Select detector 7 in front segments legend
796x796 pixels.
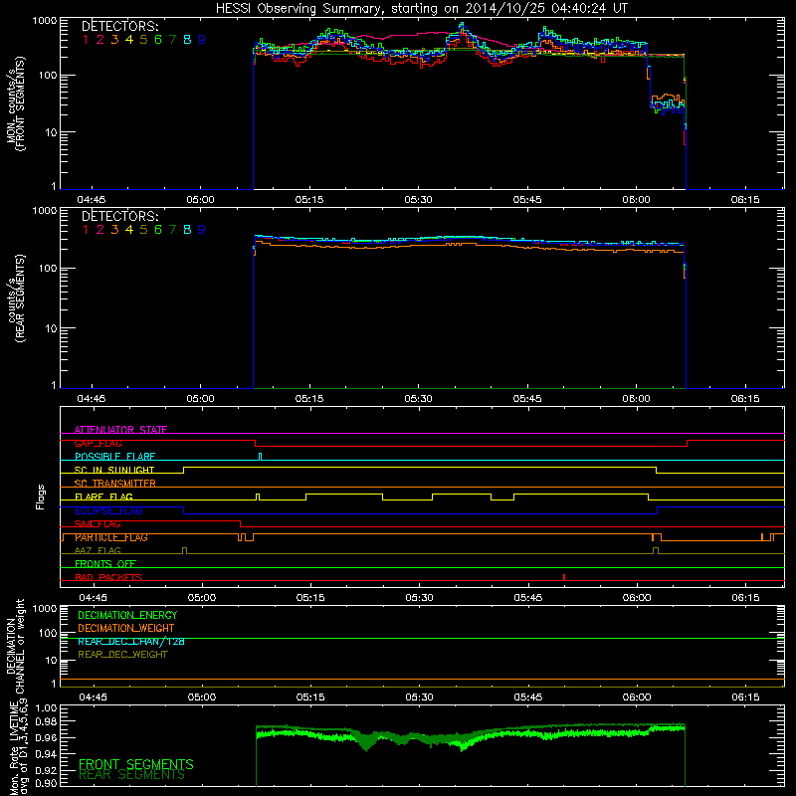[172, 39]
